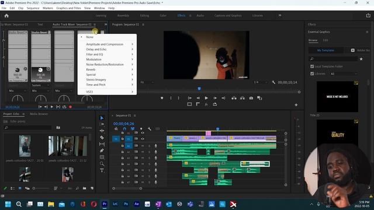Play the sequence in Program Monitor
The width and height of the screenshot is (374, 210).
pyautogui.click(x=206, y=98)
